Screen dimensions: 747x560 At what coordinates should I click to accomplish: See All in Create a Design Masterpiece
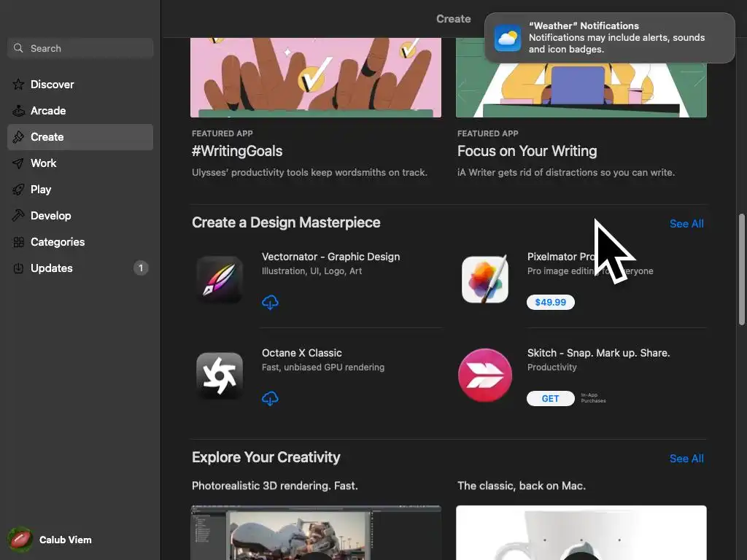coord(686,224)
